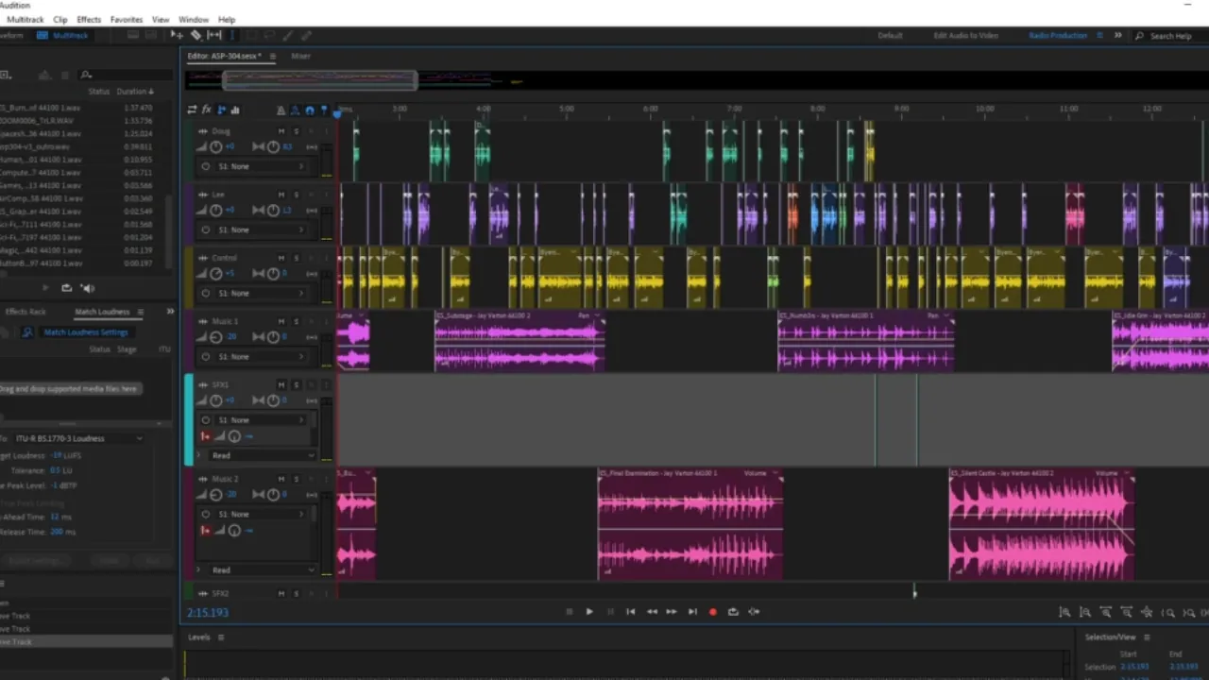This screenshot has height=680, width=1209.
Task: Click the Play button
Action: tap(589, 612)
